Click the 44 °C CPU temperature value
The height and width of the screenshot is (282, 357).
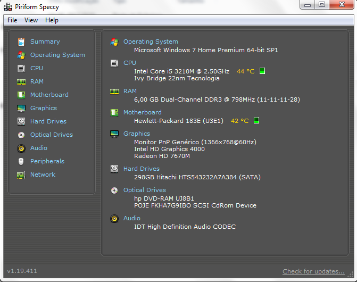tap(245, 71)
